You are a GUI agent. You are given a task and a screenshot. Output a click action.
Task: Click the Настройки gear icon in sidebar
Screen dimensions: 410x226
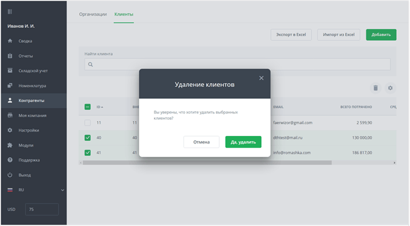[x=10, y=130]
